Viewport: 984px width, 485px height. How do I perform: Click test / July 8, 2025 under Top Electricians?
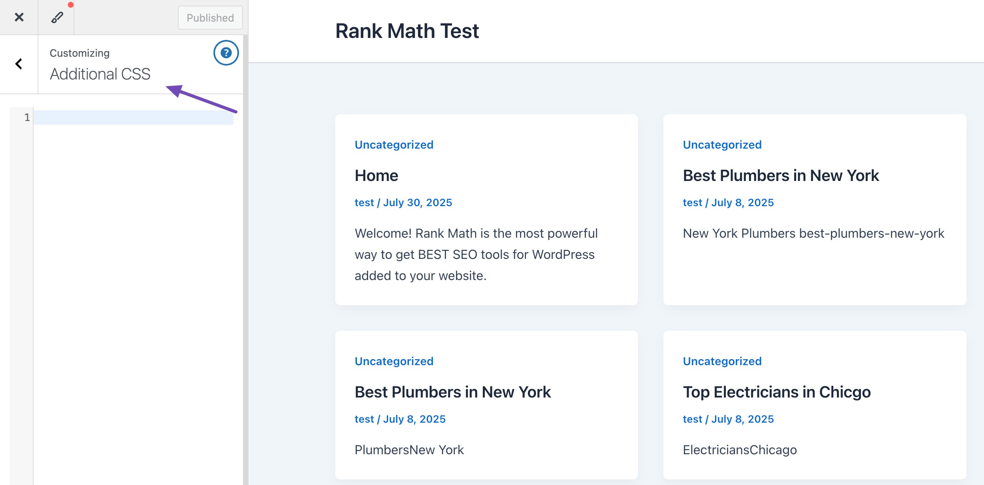click(728, 419)
